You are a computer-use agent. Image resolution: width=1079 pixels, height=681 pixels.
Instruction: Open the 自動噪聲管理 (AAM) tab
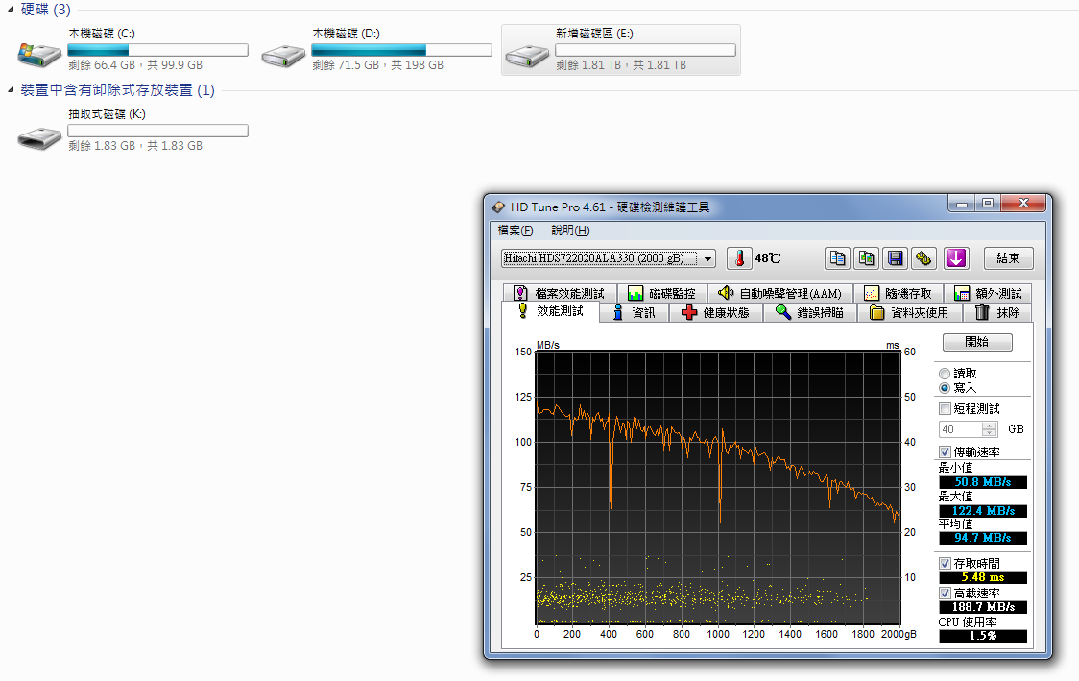pyautogui.click(x=780, y=293)
